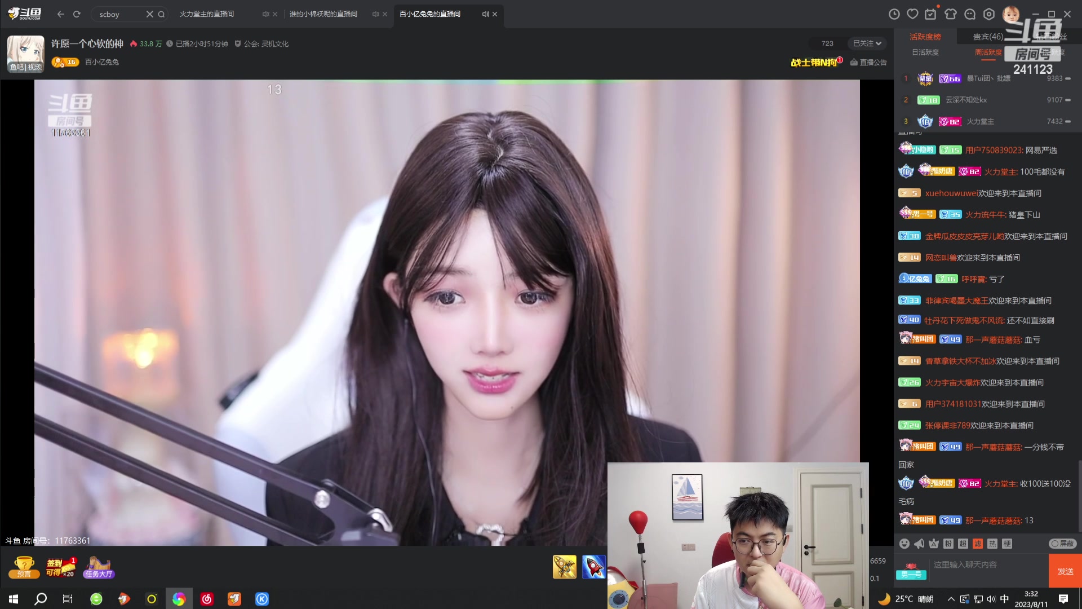Close the 百小亿兔兔的直播间 tab

495,14
